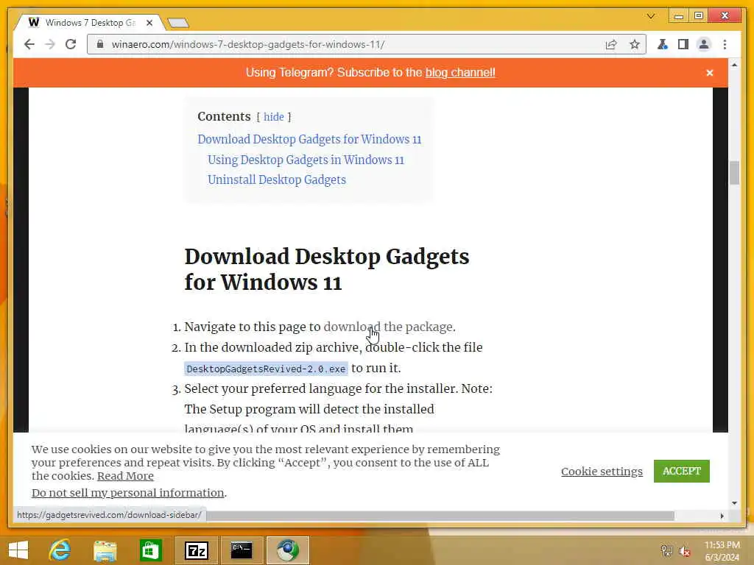This screenshot has width=754, height=565.
Task: Click the padlock site info icon
Action: (x=100, y=44)
